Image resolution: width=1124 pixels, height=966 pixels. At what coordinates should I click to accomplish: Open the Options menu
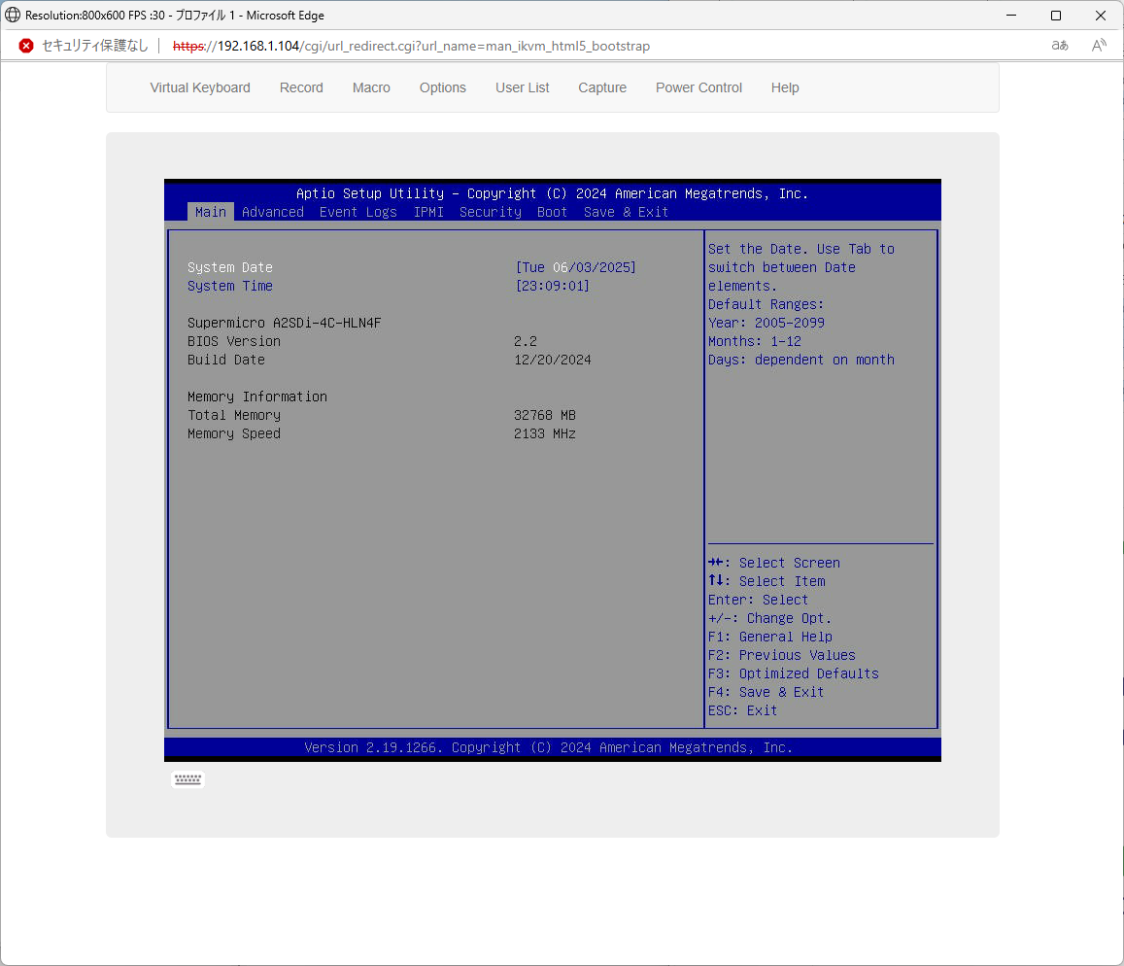443,87
